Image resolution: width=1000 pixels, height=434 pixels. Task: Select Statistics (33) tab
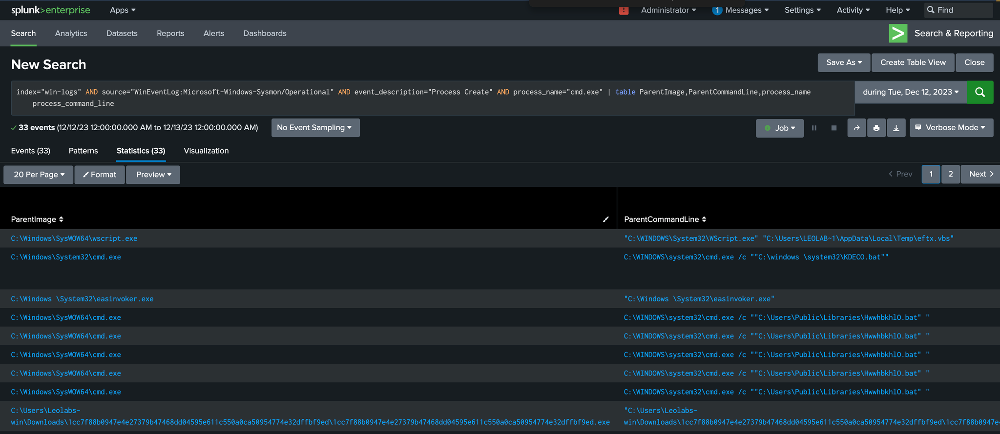click(141, 151)
